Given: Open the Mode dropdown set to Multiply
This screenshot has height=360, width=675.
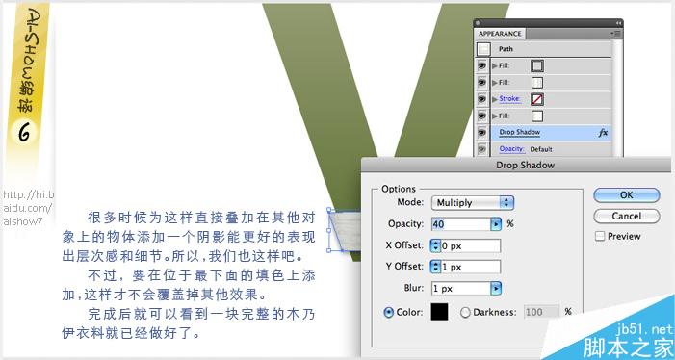Looking at the screenshot, I should tap(473, 202).
